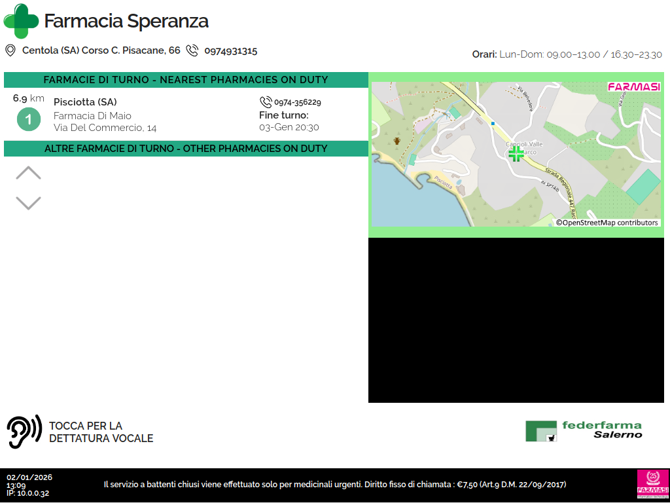This screenshot has height=503, width=670.
Task: Select the Farmacie di Turno header
Action: click(x=186, y=80)
